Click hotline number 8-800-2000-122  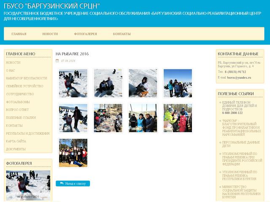(232, 113)
